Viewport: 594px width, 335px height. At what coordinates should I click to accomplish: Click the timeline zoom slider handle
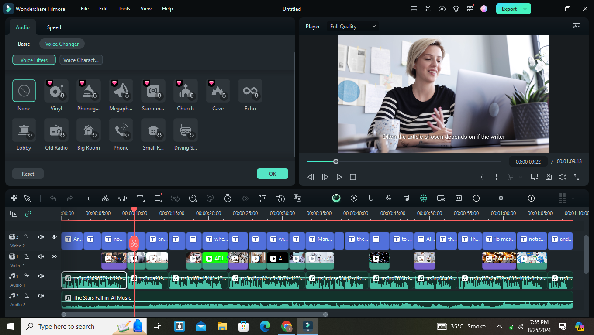click(501, 198)
